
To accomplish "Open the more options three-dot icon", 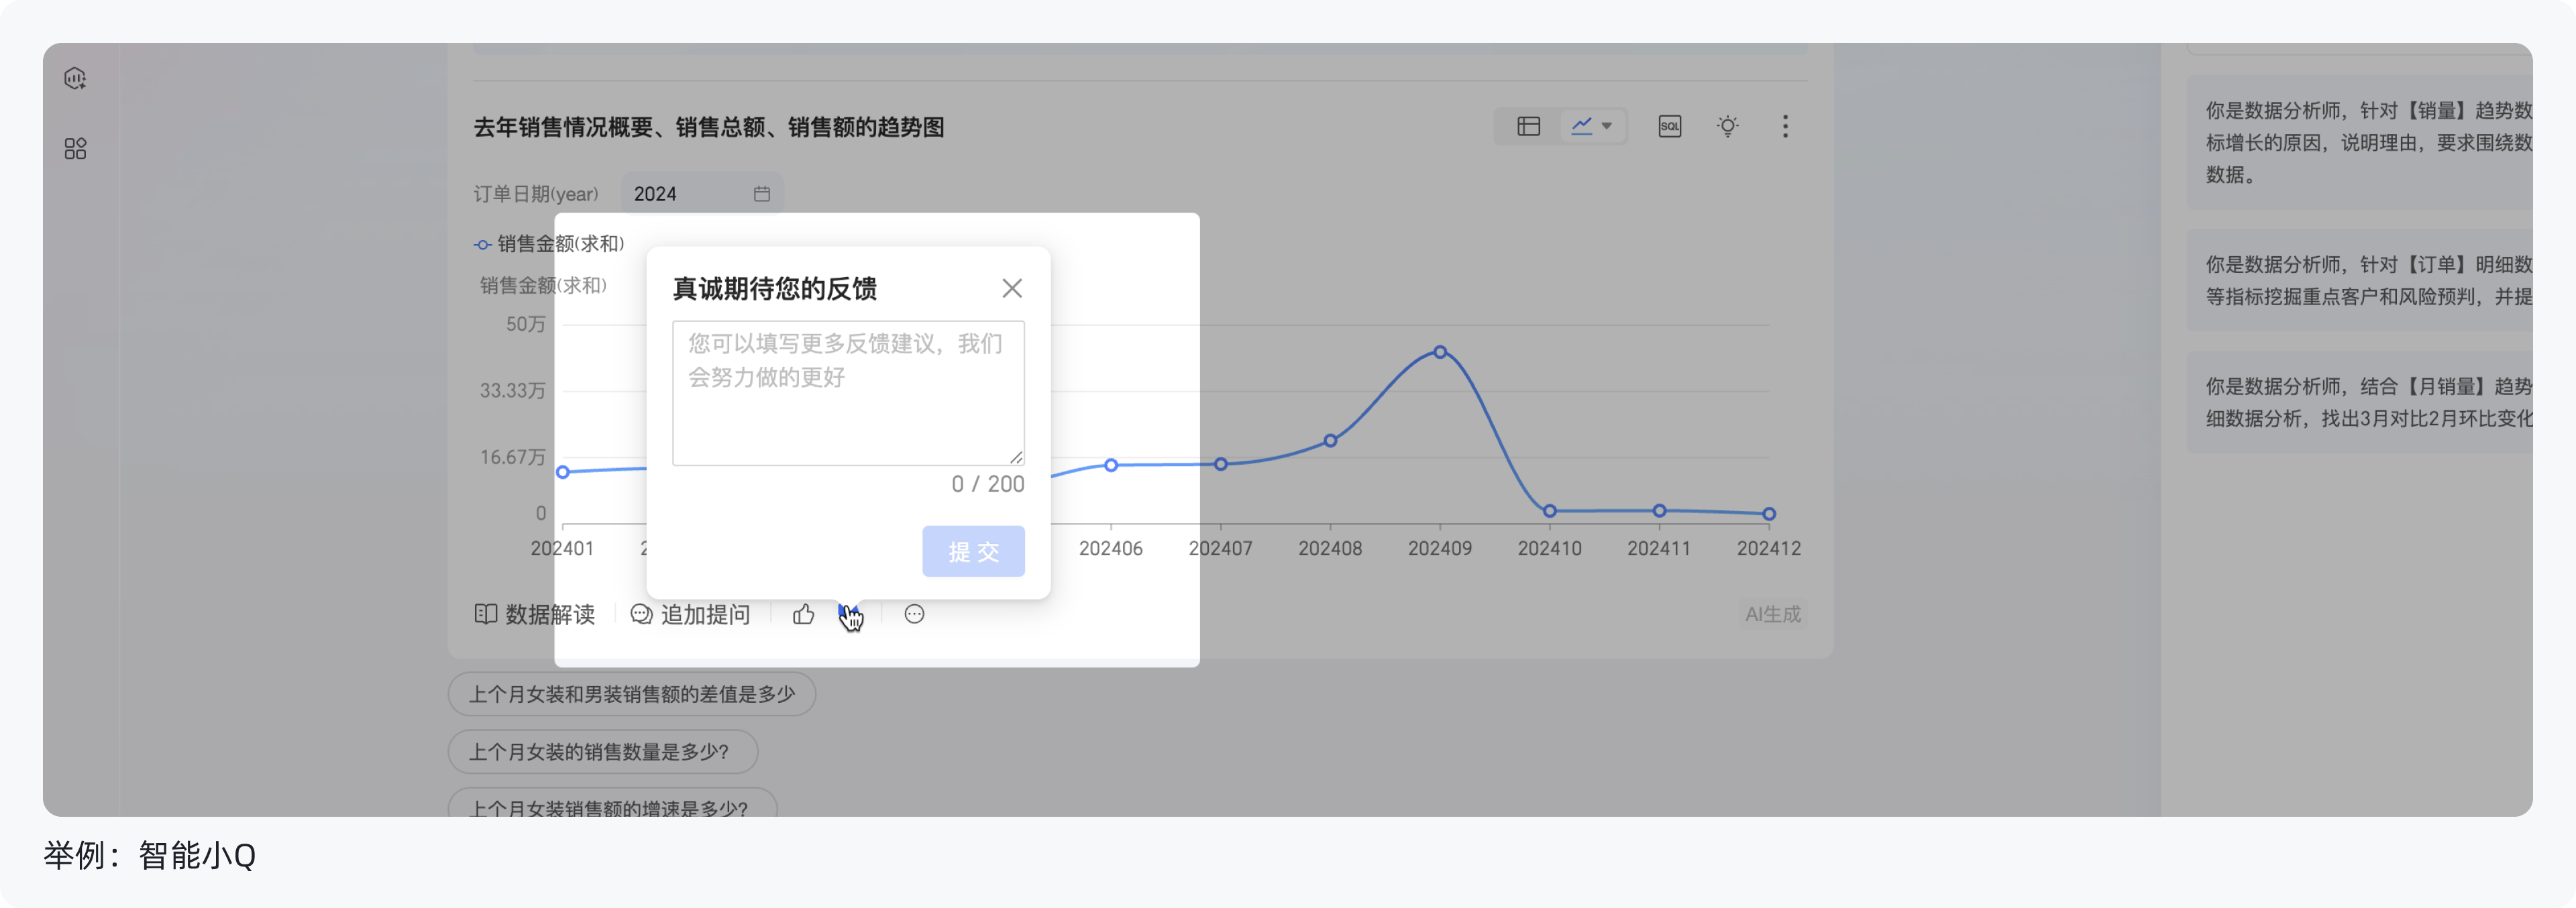I will [1785, 126].
